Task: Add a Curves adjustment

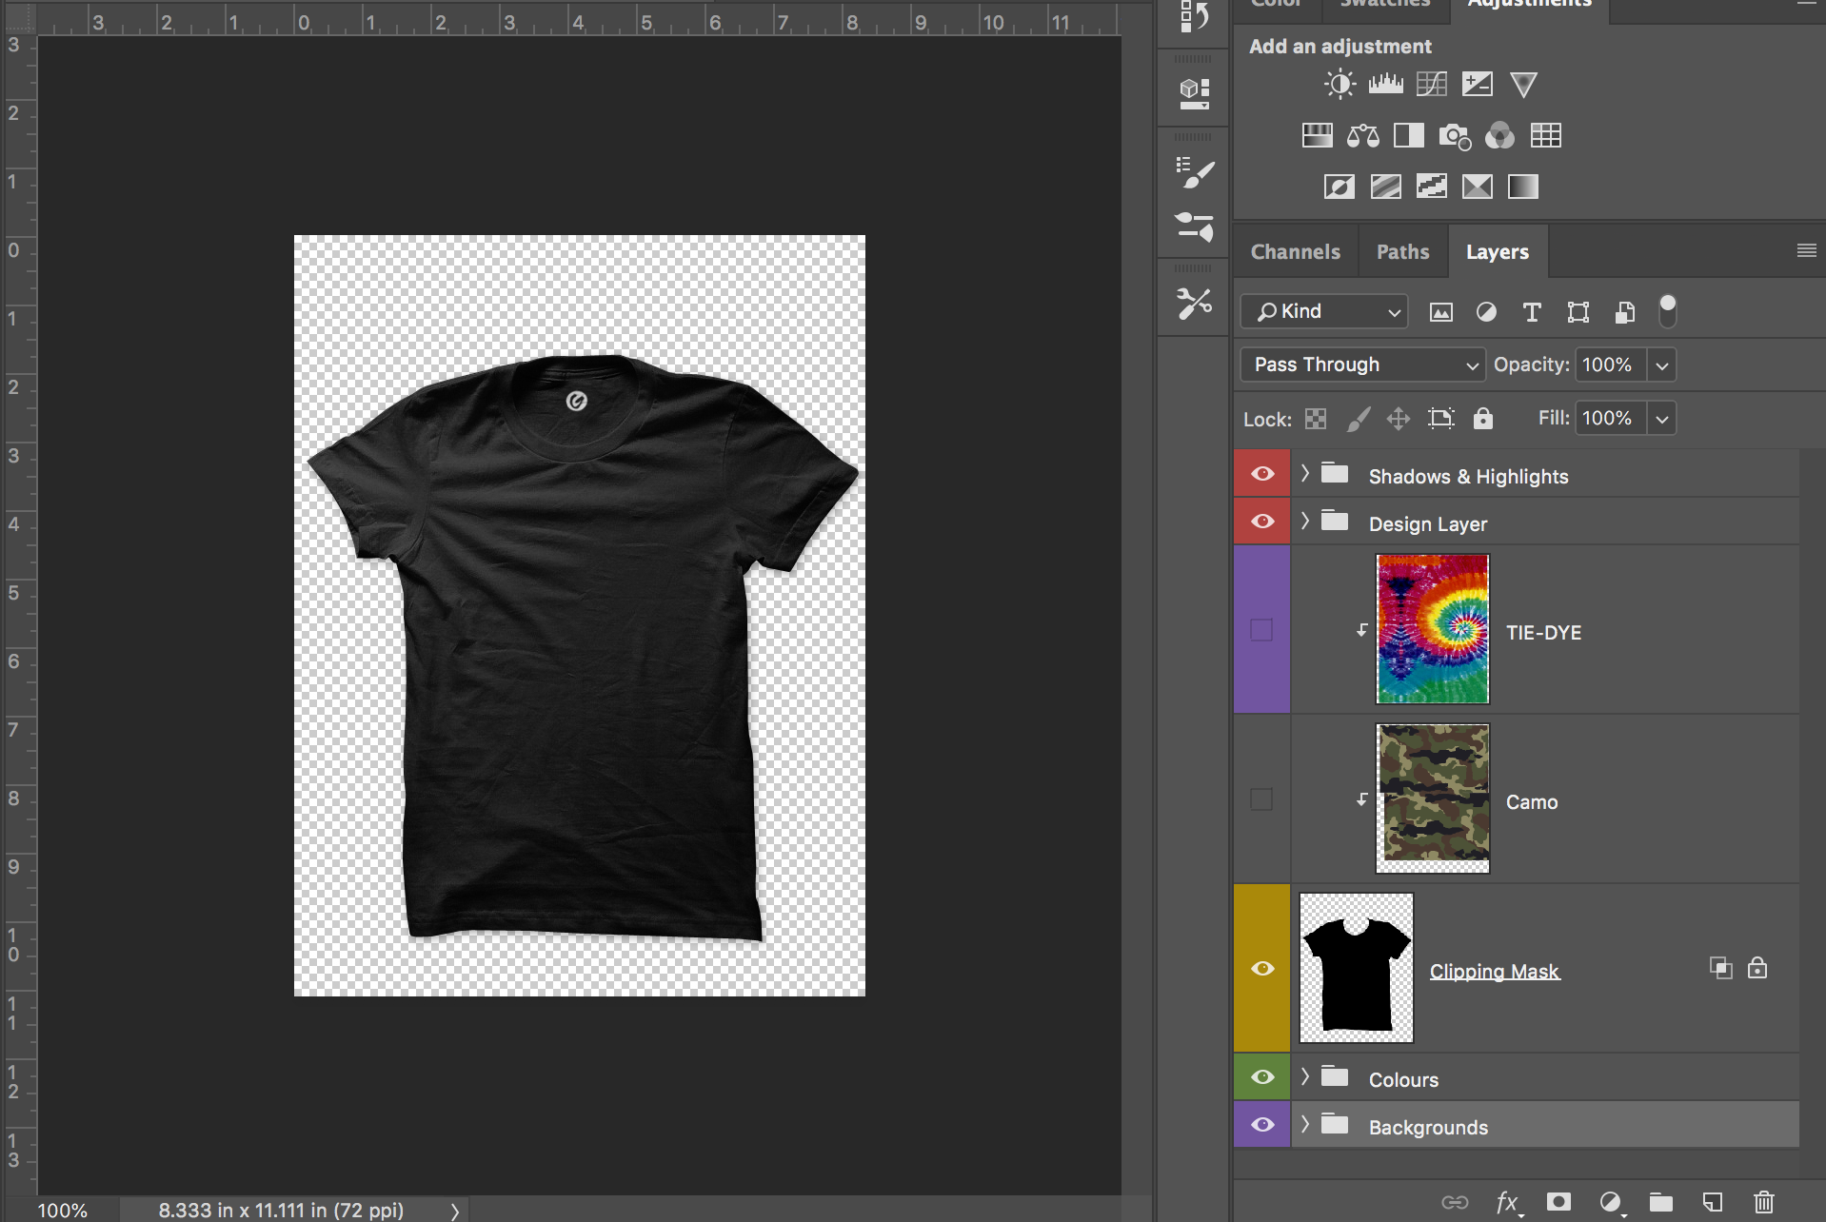Action: [x=1431, y=85]
